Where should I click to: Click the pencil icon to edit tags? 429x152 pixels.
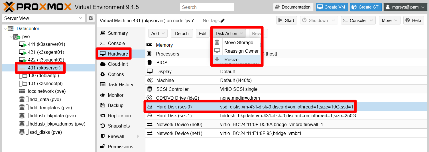(x=223, y=20)
